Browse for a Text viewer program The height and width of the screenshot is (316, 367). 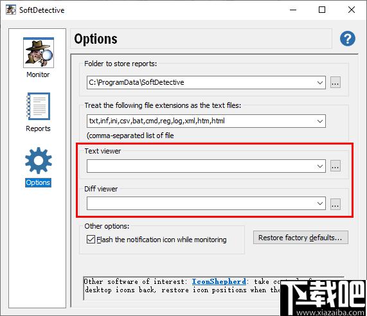click(x=335, y=166)
